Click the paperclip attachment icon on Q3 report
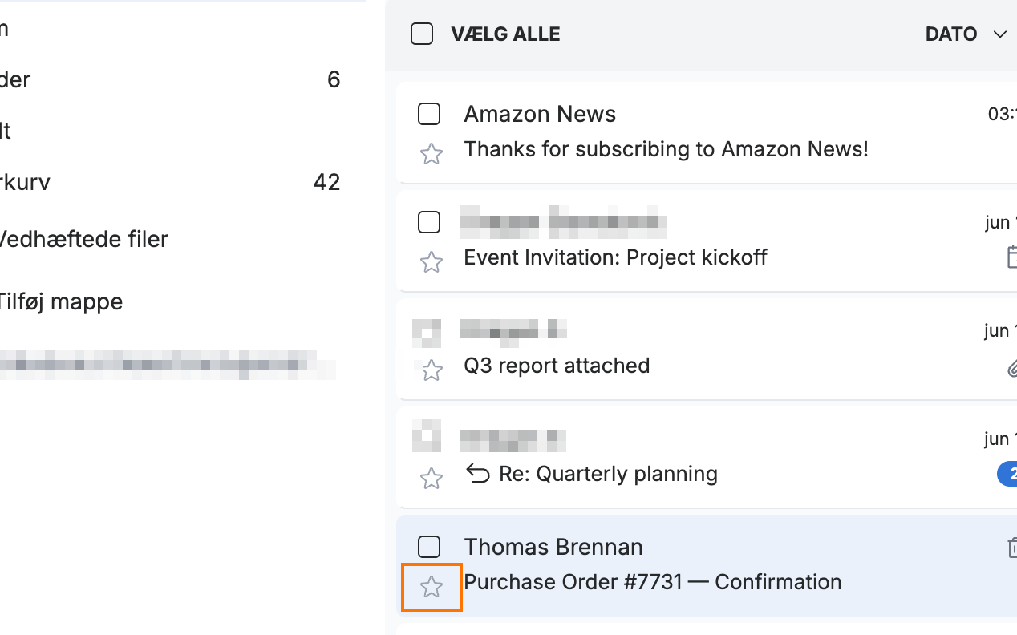Image resolution: width=1017 pixels, height=635 pixels. 1012,369
